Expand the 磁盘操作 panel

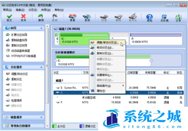click(41, 117)
